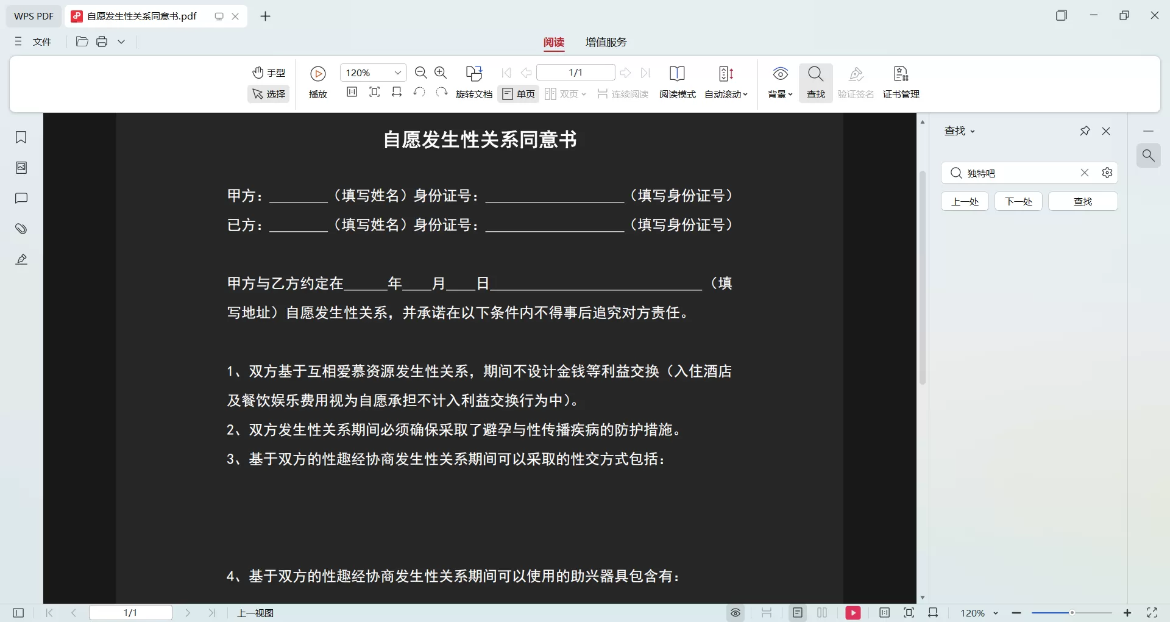Switch to the 阅读 ribbon tab

pos(553,43)
